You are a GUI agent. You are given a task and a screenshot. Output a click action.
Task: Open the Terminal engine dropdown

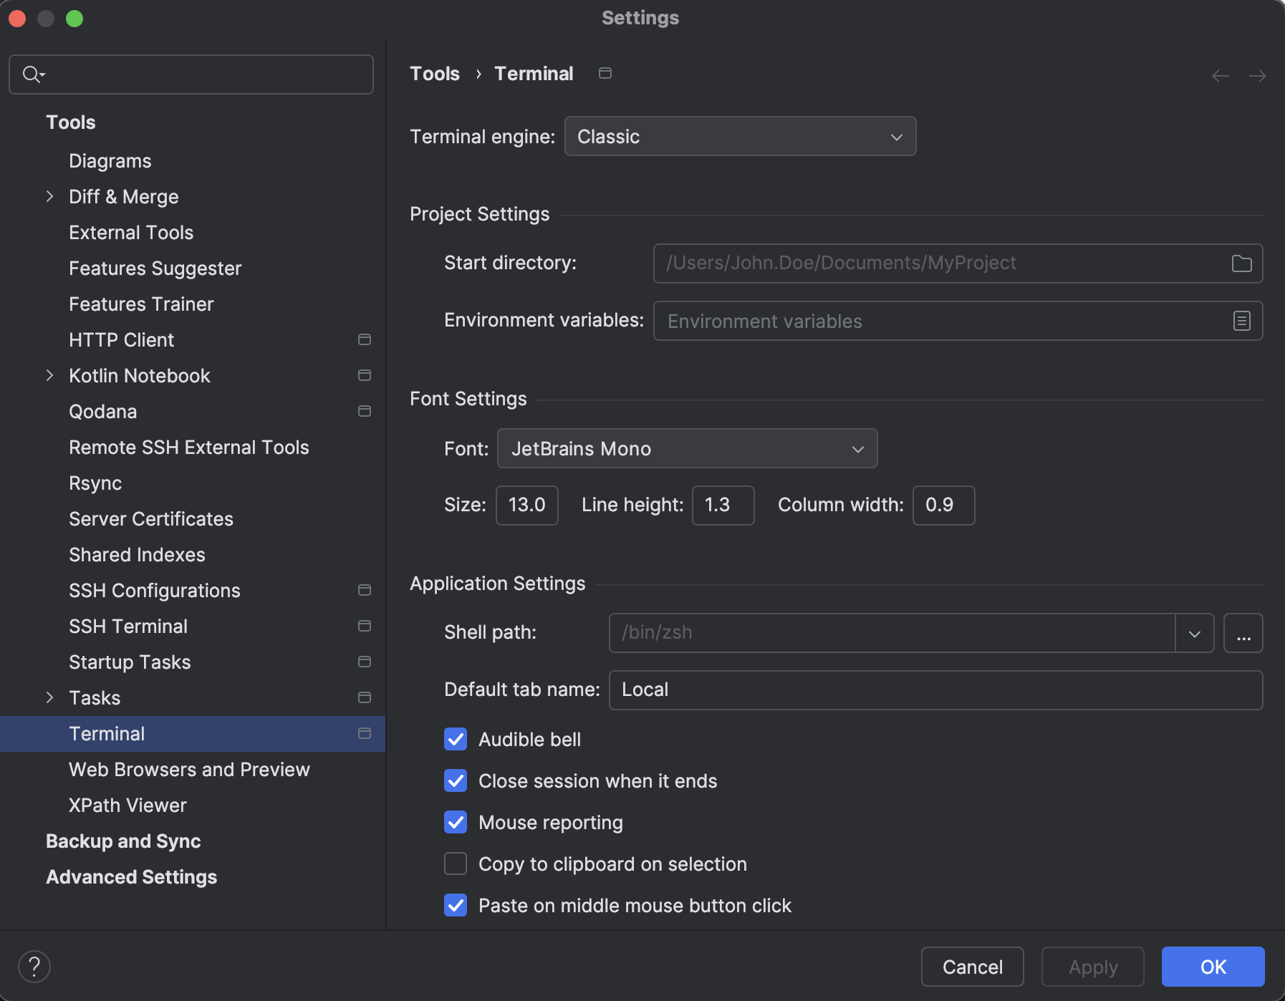click(x=740, y=136)
